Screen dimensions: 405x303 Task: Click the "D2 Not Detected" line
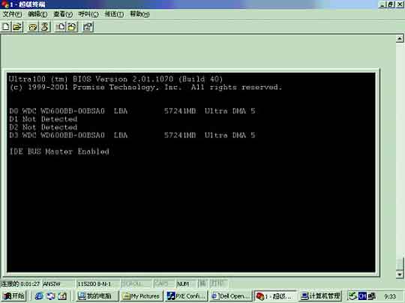(43, 127)
